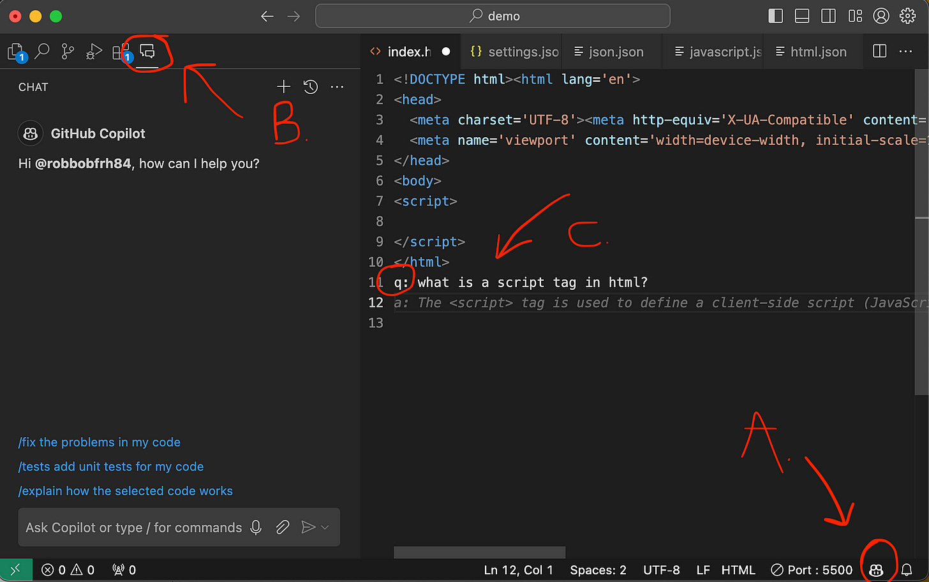Expand send button dropdown chevron
Viewport: 929px width, 582px height.
[325, 527]
